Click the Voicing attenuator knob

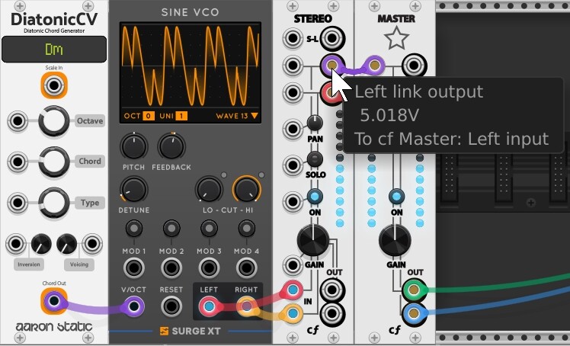pos(67,244)
